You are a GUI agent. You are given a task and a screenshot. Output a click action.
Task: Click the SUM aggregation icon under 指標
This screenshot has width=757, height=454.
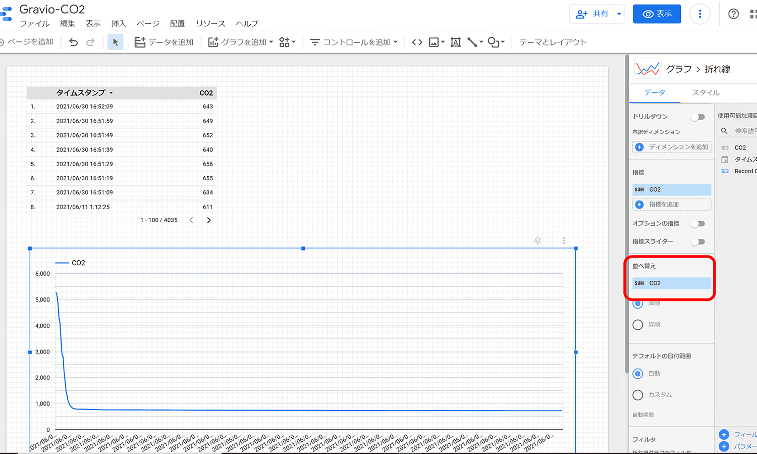(x=639, y=189)
